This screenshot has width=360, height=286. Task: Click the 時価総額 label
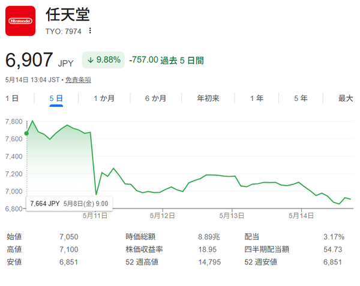[x=140, y=237]
